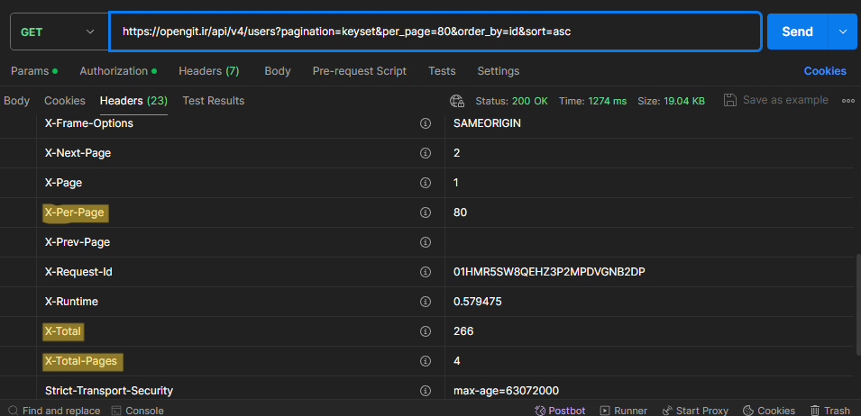Viewport: 861px width, 416px height.
Task: Open the Runner in bottom bar
Action: coord(624,410)
